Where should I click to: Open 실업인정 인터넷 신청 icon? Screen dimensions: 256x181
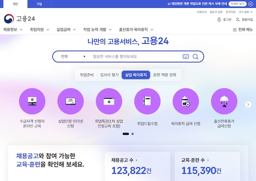tap(70, 101)
